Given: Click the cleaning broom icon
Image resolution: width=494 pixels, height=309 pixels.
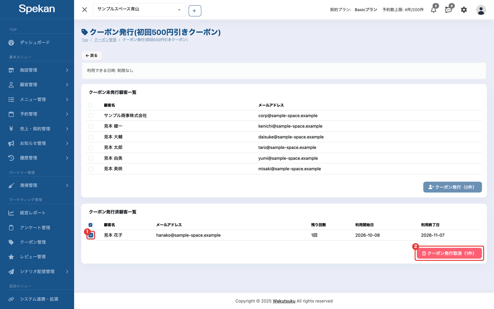Looking at the screenshot, I should pos(11,185).
